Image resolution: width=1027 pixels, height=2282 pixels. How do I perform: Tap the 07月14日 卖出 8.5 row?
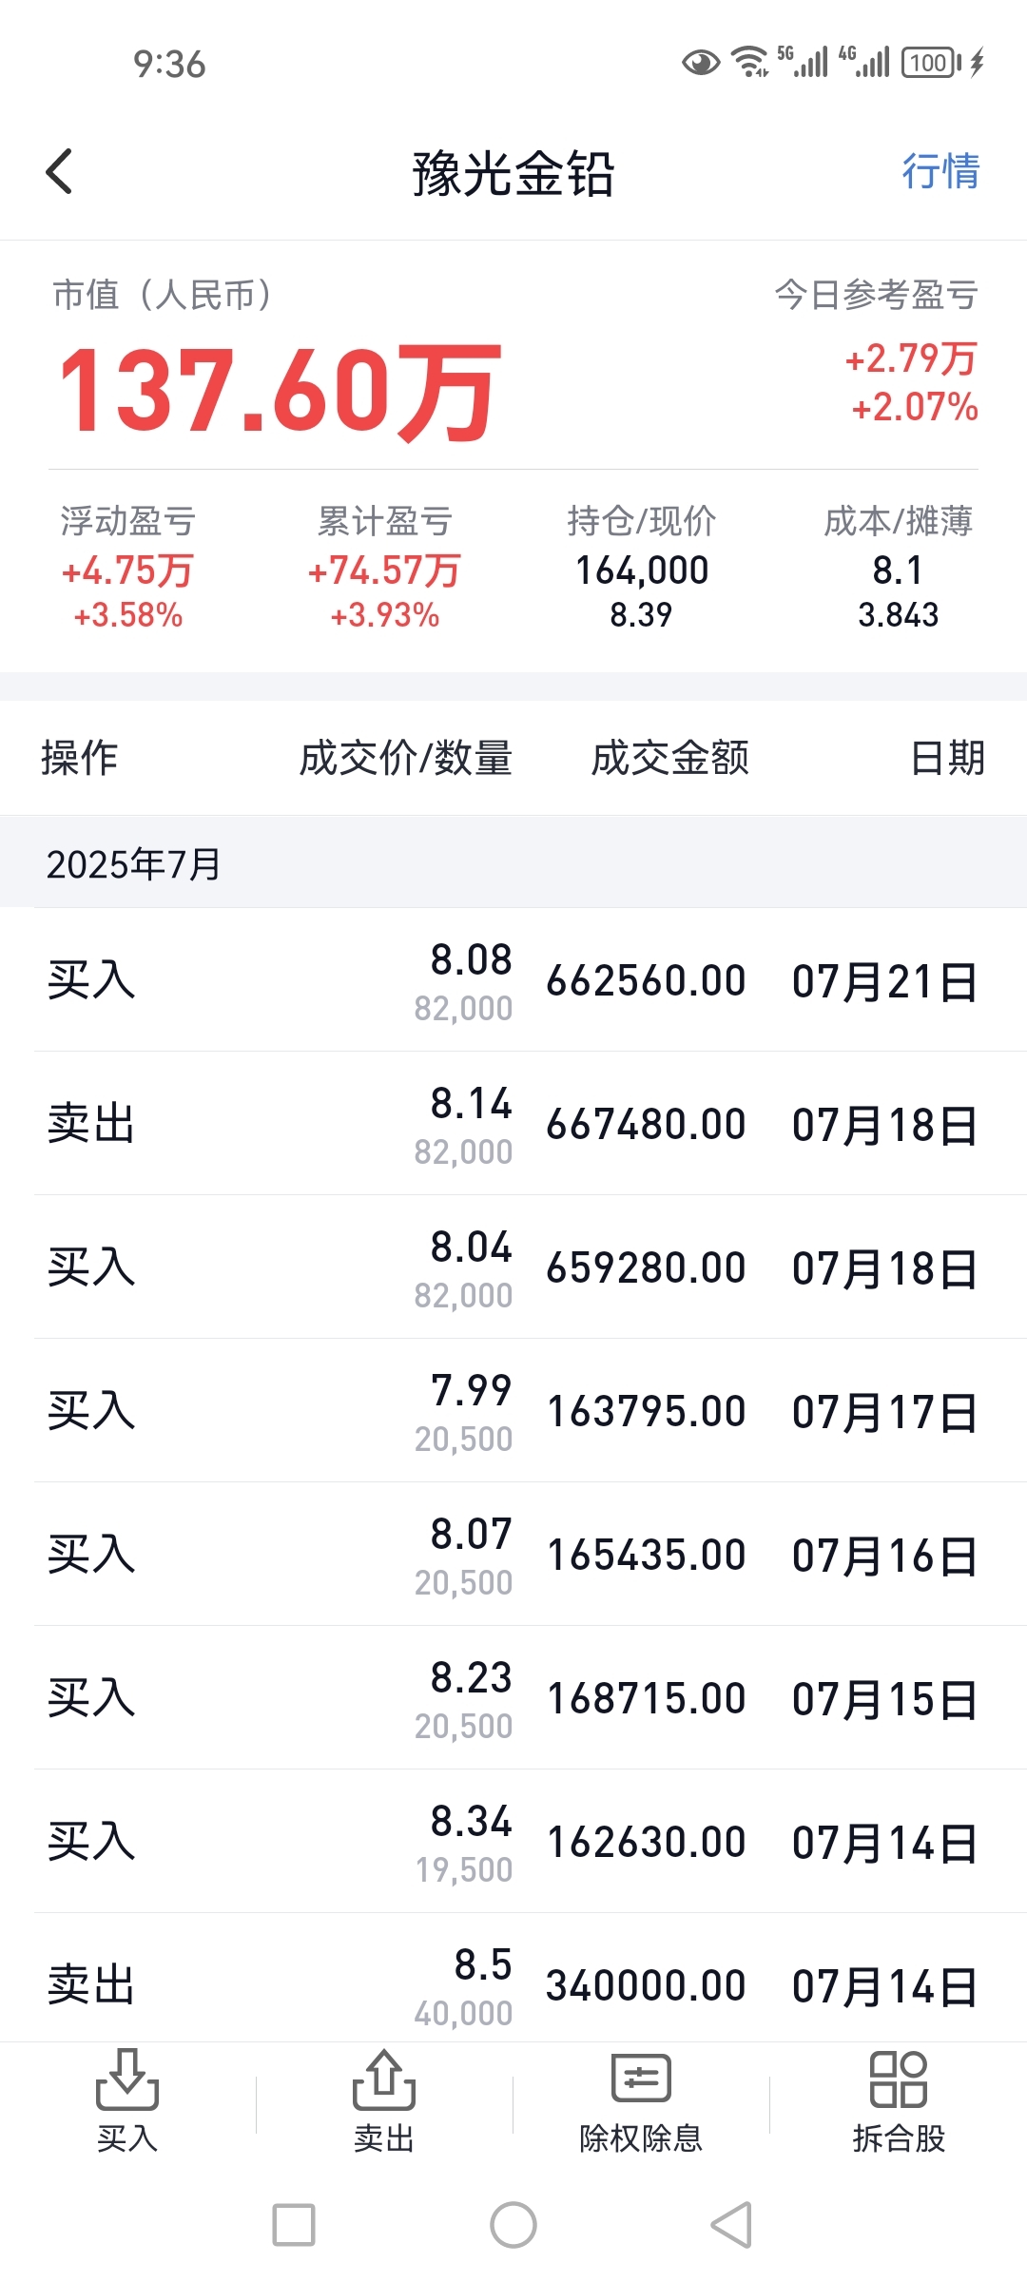tap(513, 1978)
